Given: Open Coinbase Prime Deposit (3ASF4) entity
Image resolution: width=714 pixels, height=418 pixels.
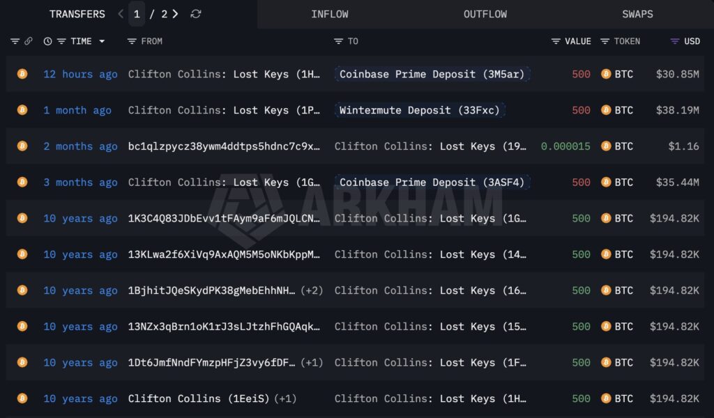Looking at the screenshot, I should (x=432, y=183).
